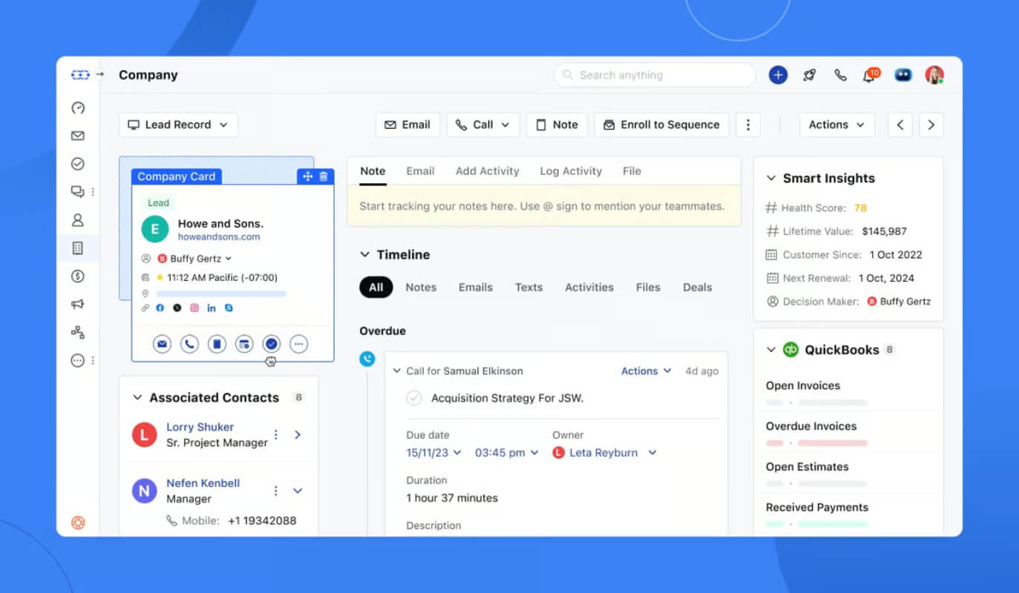Open the contacts person icon in sidebar
Viewport: 1019px width, 593px height.
78,220
